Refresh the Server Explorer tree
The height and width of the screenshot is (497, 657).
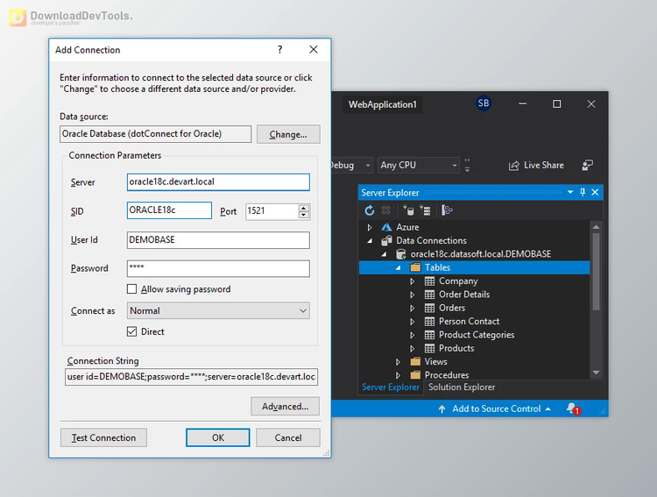[369, 210]
